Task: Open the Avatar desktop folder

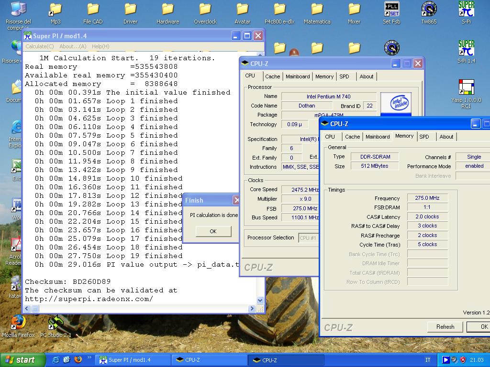Action: [x=243, y=13]
